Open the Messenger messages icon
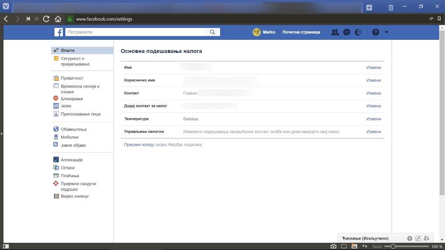 [x=347, y=32]
